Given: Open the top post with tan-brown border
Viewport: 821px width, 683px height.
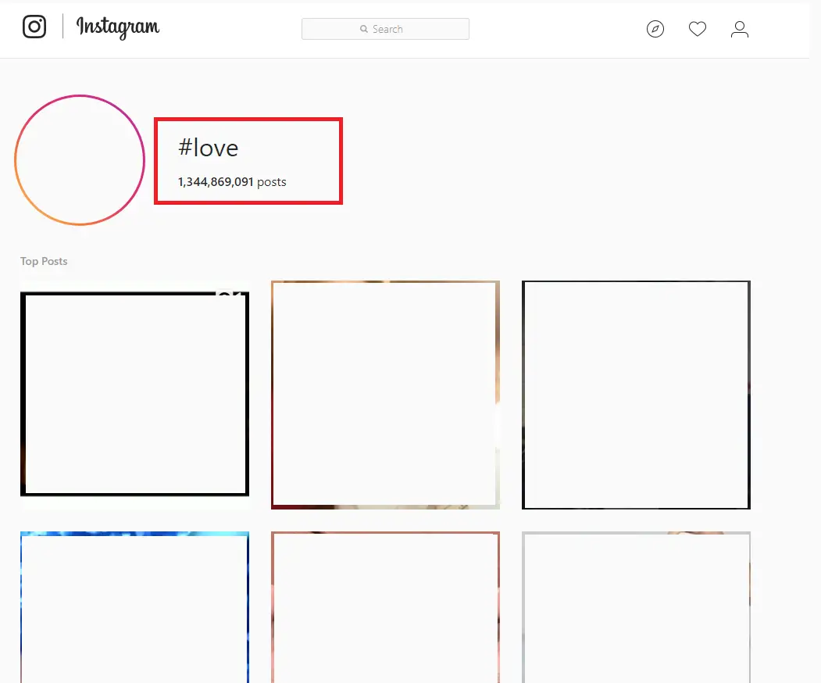Looking at the screenshot, I should 385,395.
